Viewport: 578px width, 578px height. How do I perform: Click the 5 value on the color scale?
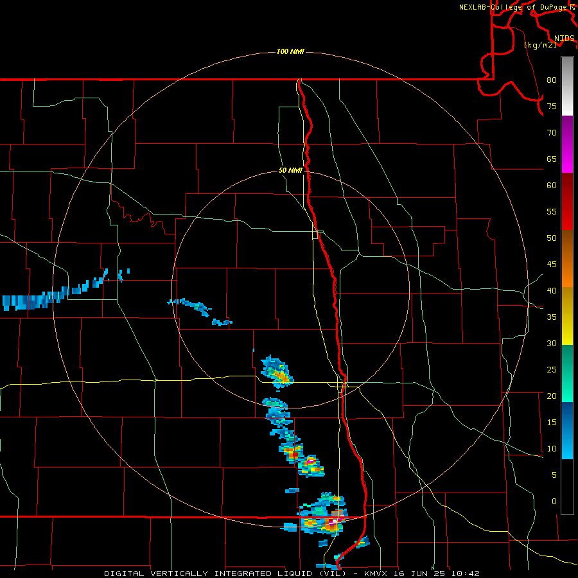click(554, 475)
